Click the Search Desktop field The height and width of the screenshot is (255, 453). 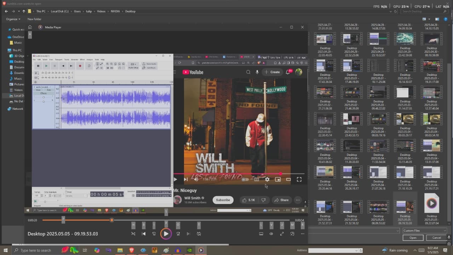coord(425,11)
